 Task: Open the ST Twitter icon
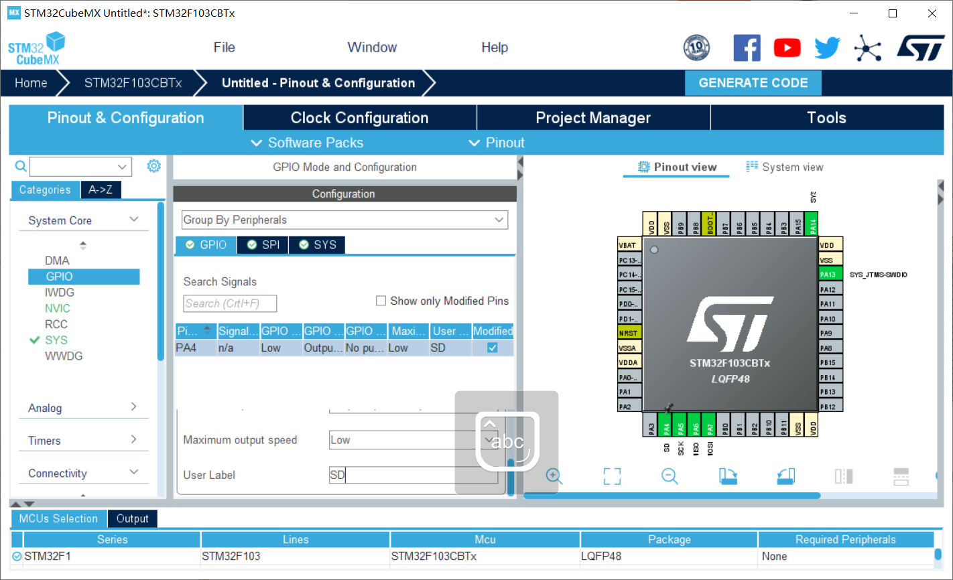[828, 48]
